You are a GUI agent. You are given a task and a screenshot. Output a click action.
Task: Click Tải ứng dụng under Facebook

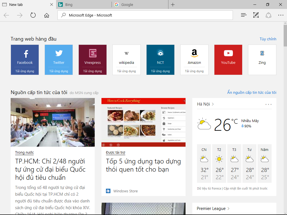tap(25, 71)
